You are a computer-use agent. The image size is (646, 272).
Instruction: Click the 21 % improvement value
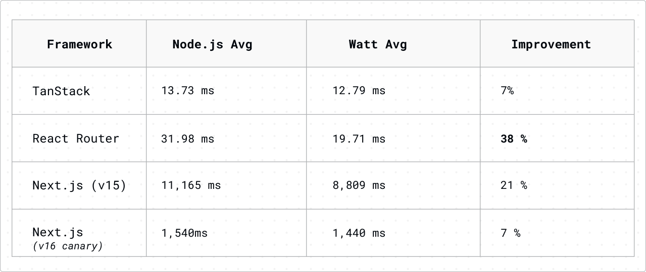point(514,185)
